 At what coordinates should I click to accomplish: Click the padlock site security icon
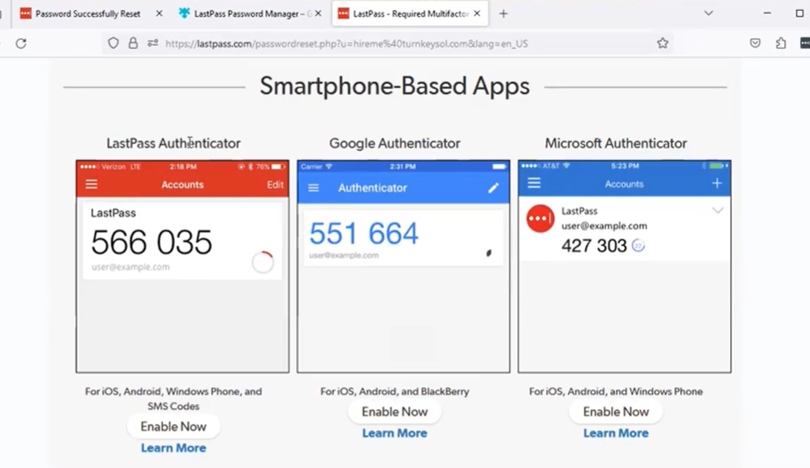click(x=132, y=43)
